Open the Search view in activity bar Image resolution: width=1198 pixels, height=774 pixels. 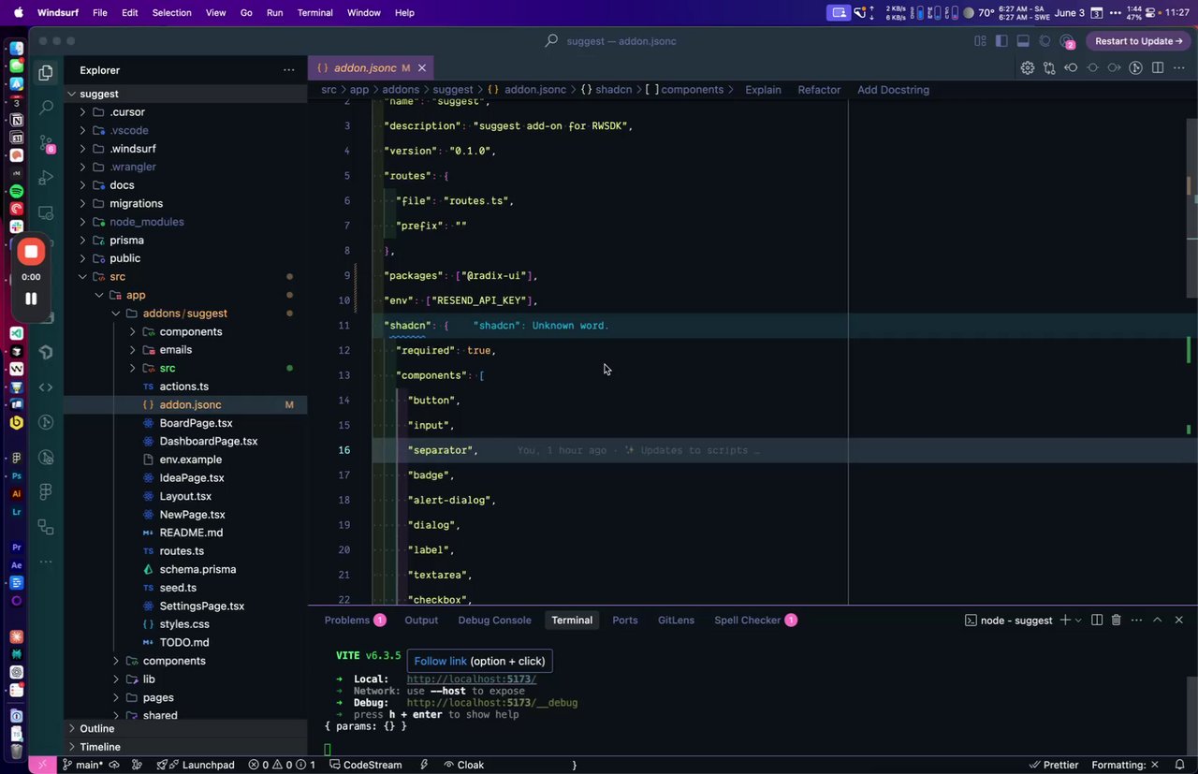(x=45, y=108)
